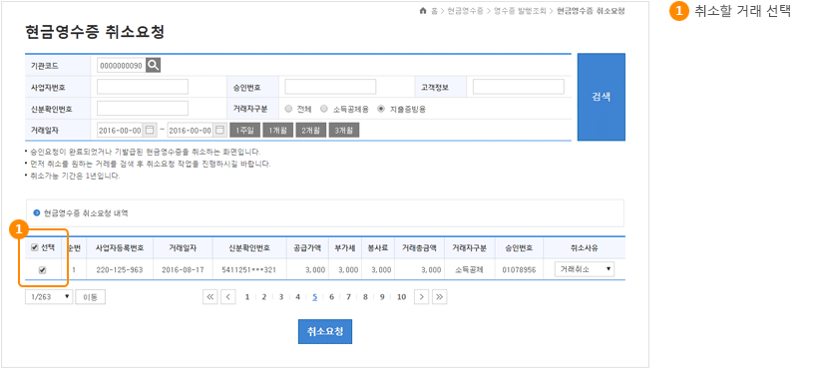Set date range with 1개월 button
Viewport: 820px width, 368px height.
click(277, 130)
